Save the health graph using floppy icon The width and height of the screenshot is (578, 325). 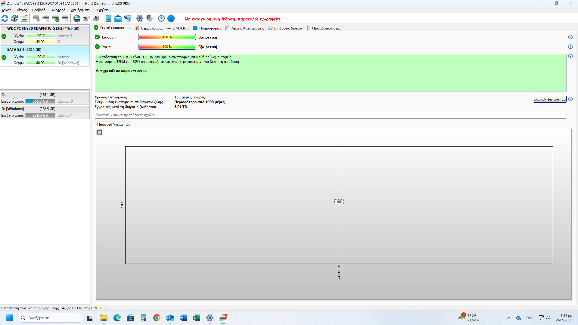100,132
